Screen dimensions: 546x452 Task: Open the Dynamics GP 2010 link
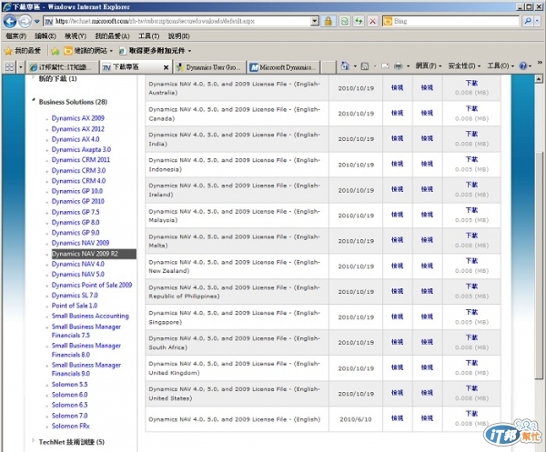tap(78, 202)
